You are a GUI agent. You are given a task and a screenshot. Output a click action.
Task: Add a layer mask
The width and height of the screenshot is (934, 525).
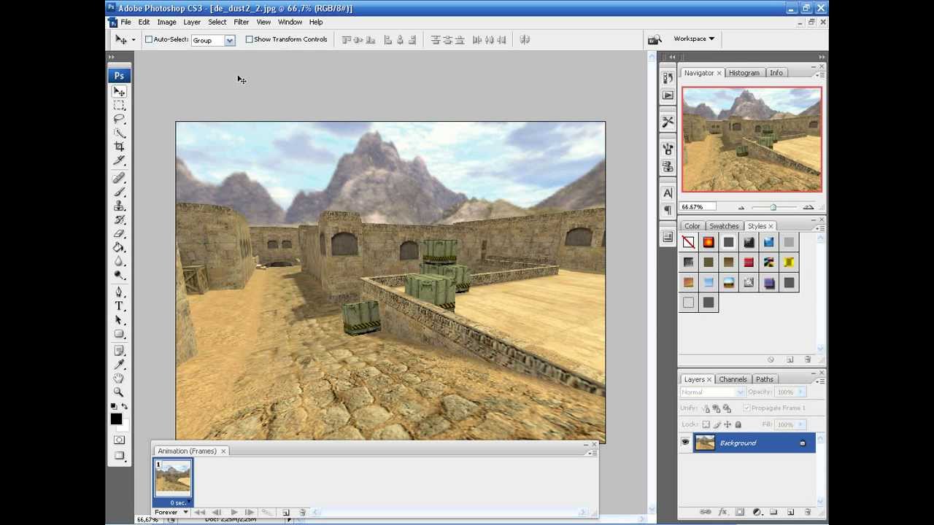pyautogui.click(x=739, y=512)
